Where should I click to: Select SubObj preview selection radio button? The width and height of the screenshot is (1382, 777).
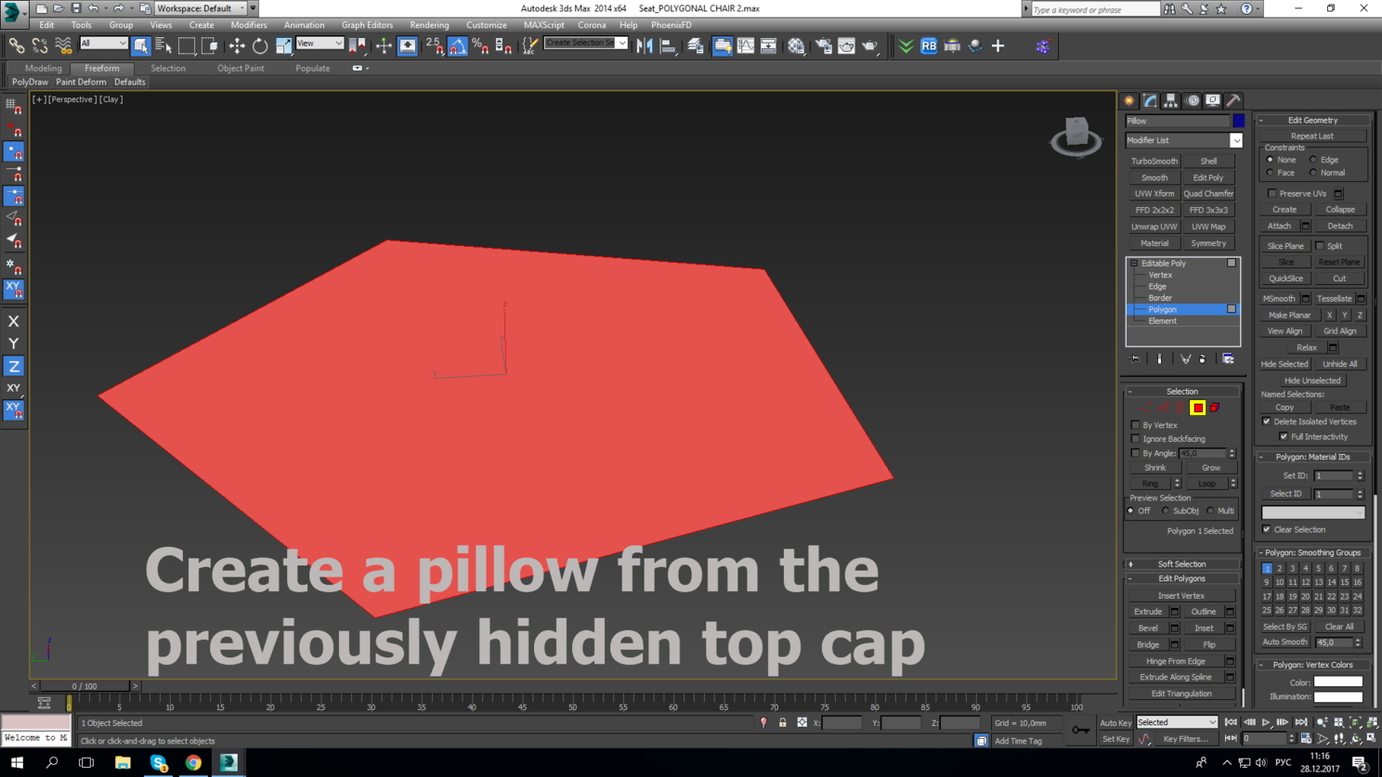click(x=1166, y=511)
